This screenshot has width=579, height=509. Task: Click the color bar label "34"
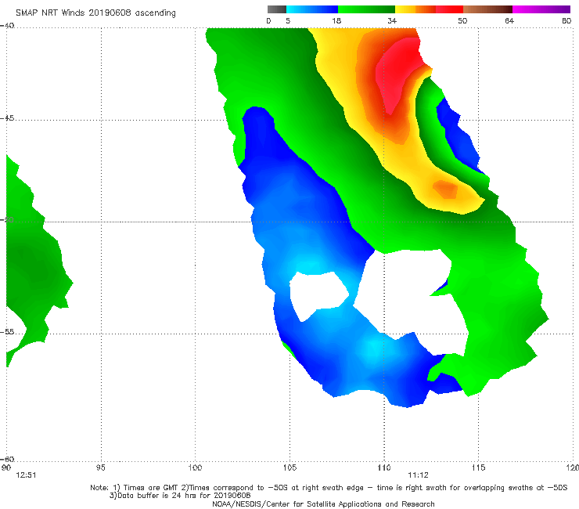[x=392, y=20]
